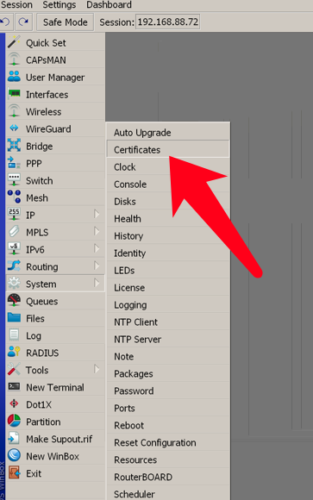Open Log document icon
This screenshot has height=500, width=313.
14,335
